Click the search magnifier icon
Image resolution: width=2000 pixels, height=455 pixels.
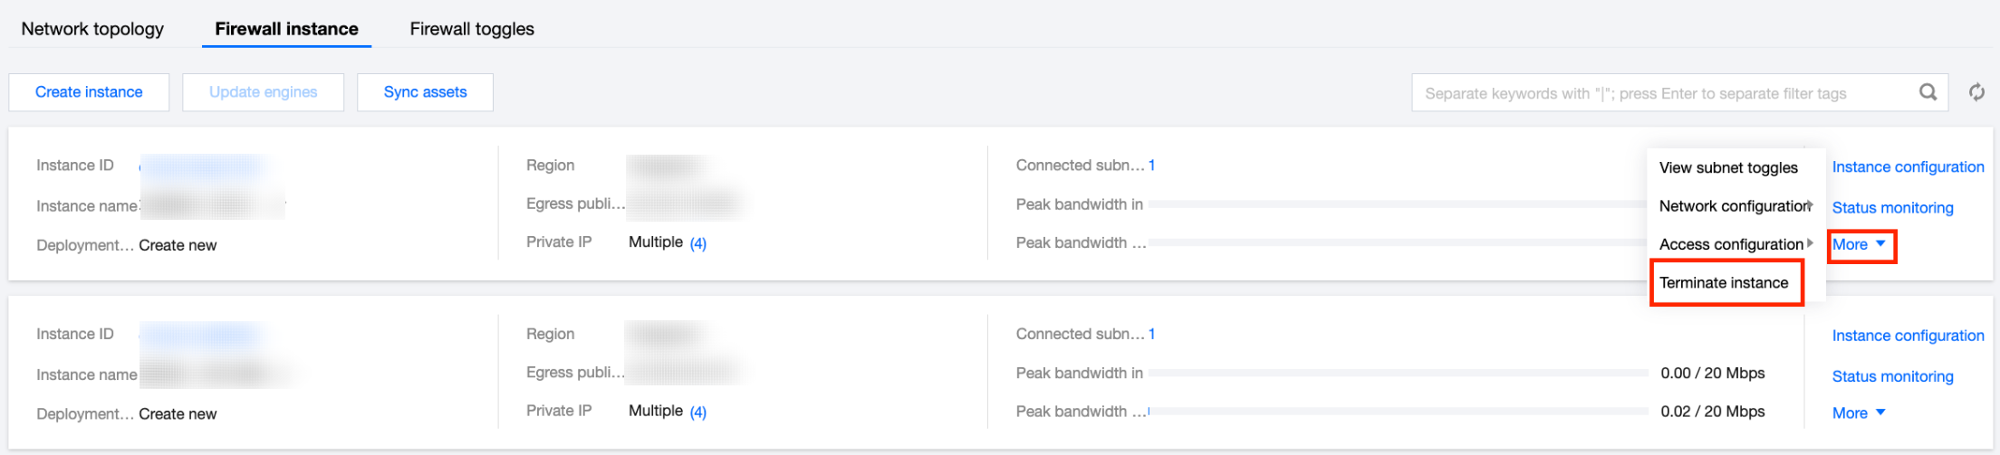[x=1928, y=92]
